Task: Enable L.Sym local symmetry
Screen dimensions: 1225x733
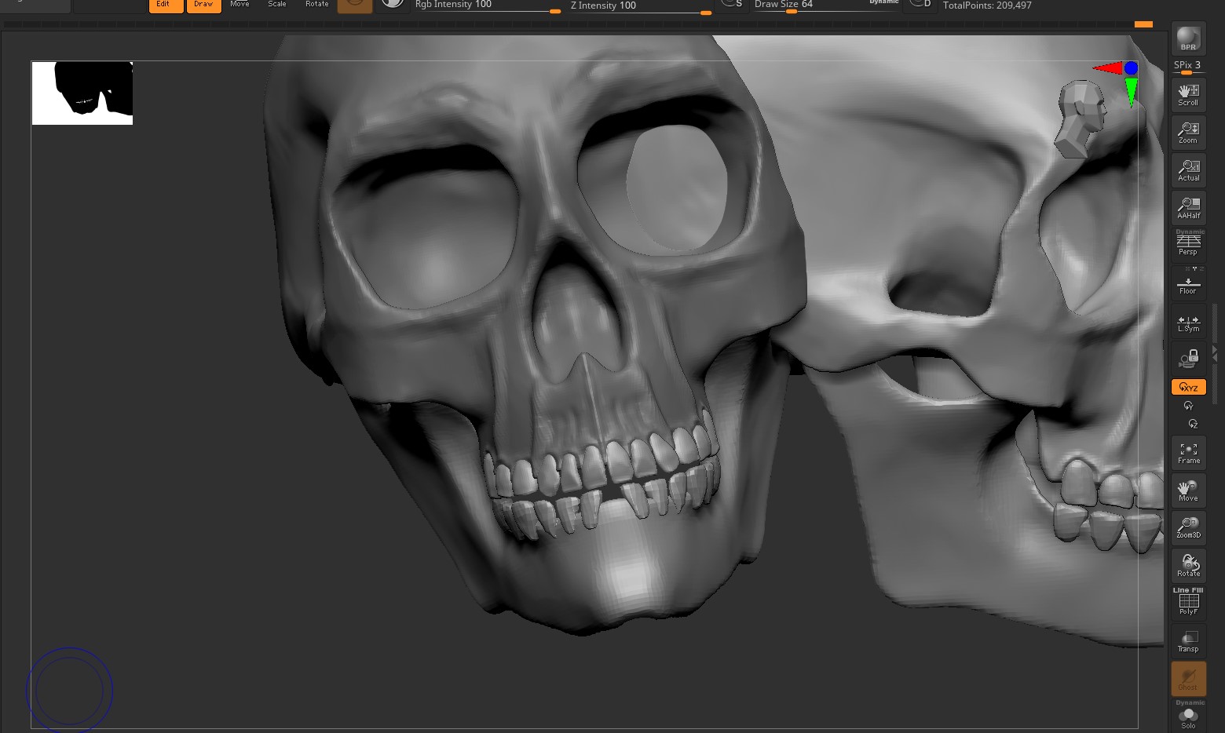Action: [1188, 323]
